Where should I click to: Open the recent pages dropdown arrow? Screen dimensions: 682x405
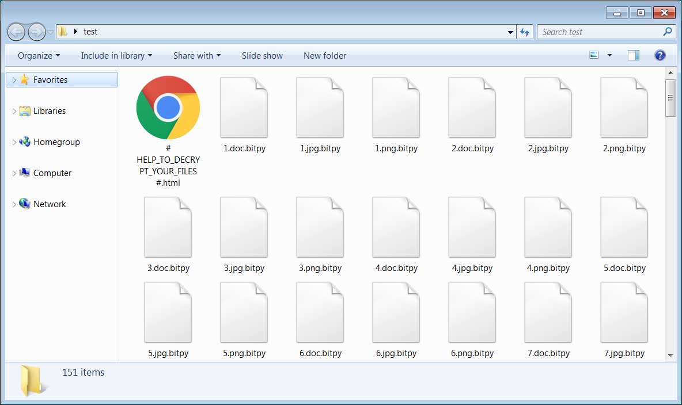51,32
